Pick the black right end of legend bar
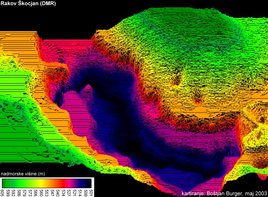Image resolution: width=268 pixels, height=197 pixels. [90, 183]
